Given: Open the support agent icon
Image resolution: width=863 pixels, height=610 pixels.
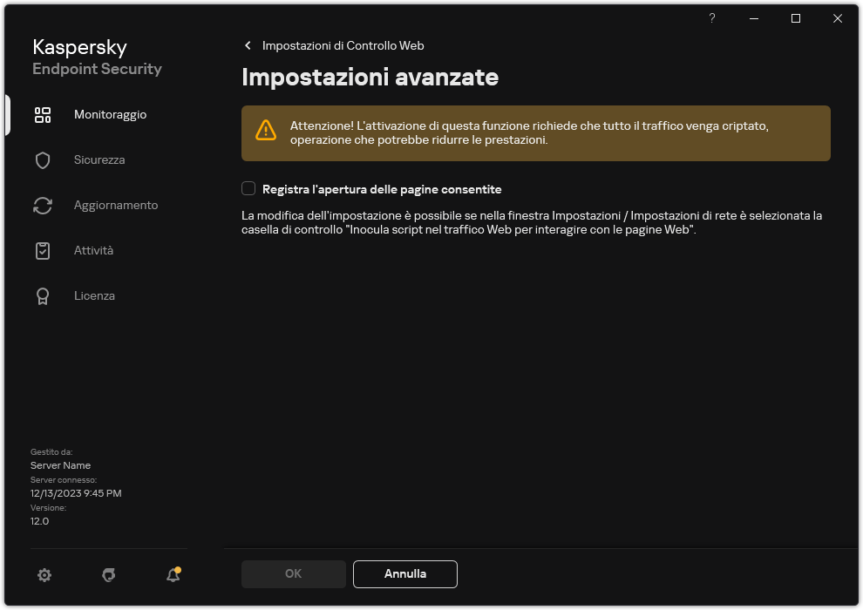Looking at the screenshot, I should [108, 575].
